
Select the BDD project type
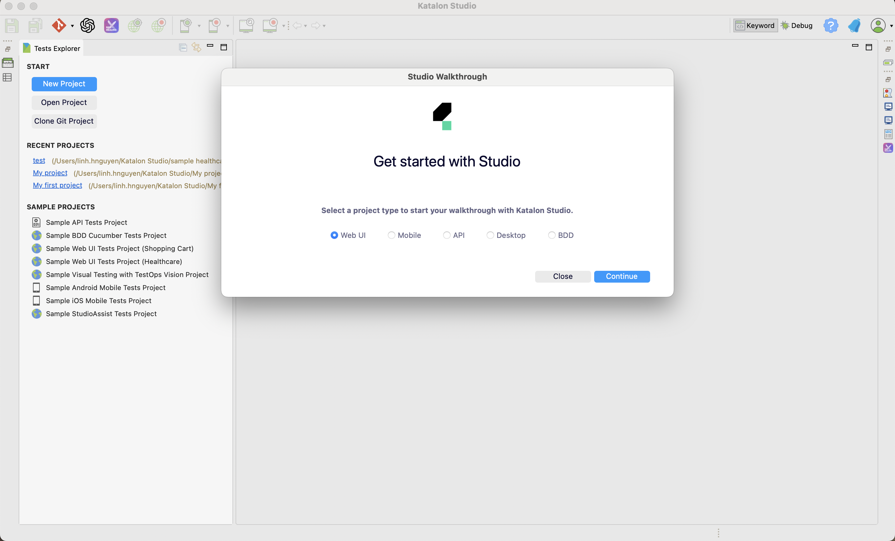pos(551,235)
